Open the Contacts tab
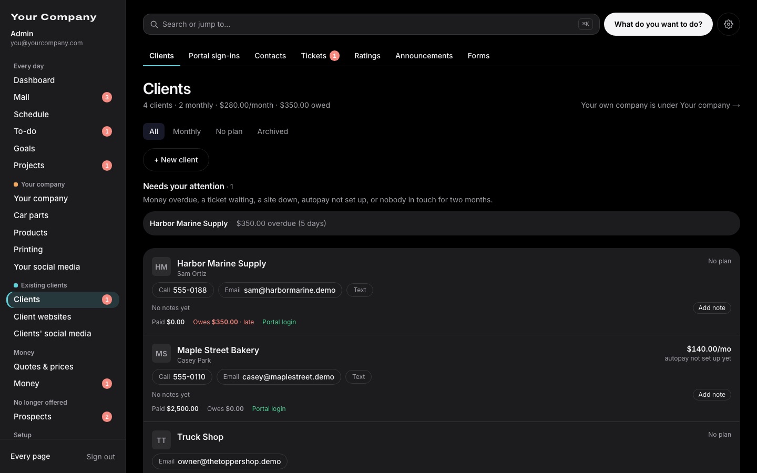757x473 pixels. pyautogui.click(x=270, y=56)
